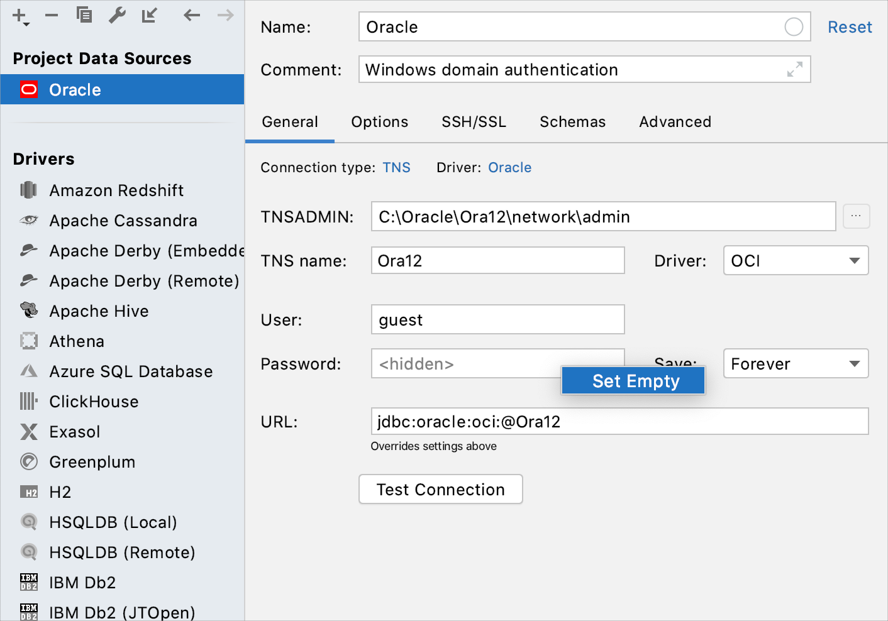Click into the TNSADMIN path field
Image resolution: width=888 pixels, height=621 pixels.
604,216
